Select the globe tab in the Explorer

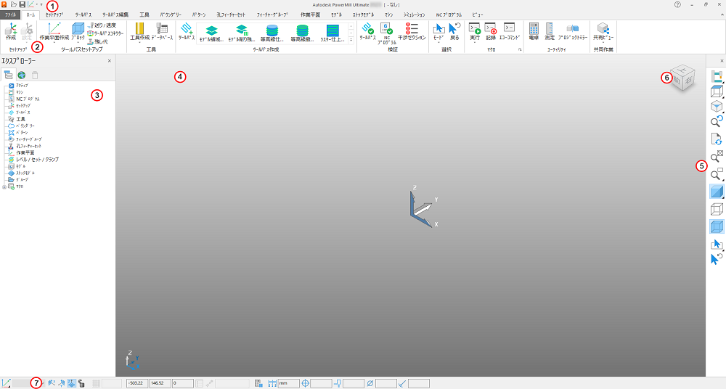tap(21, 75)
